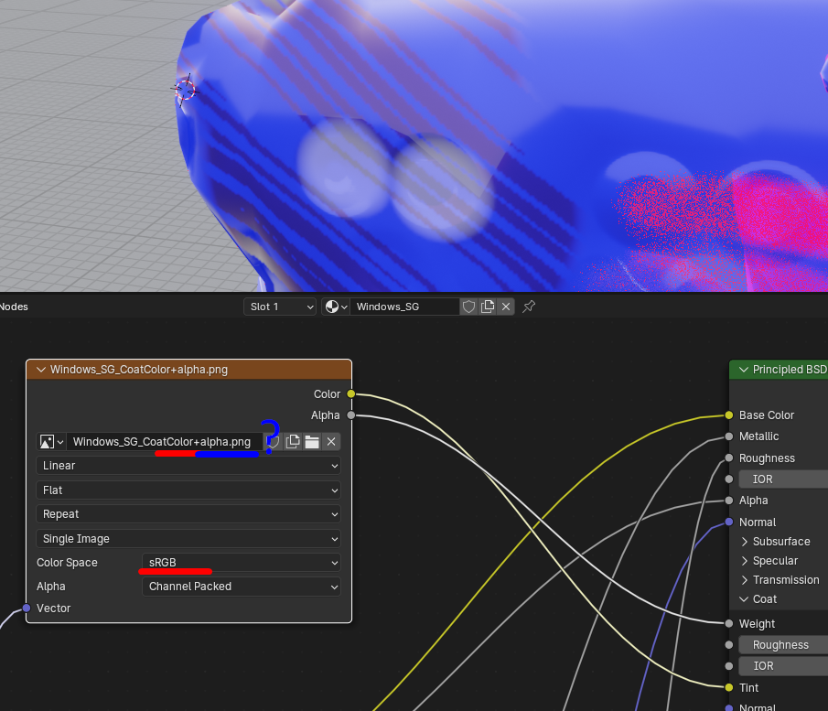
Task: Click the Coat Tint input socket
Action: coord(729,688)
